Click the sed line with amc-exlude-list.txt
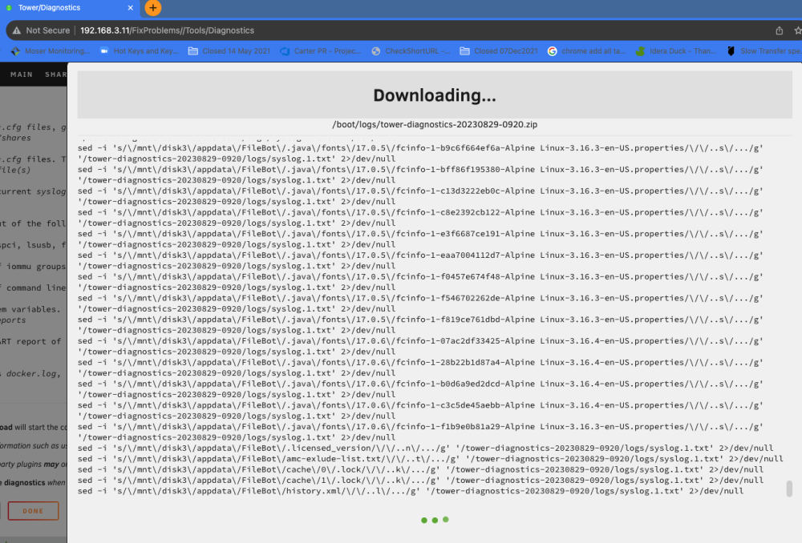 430,459
